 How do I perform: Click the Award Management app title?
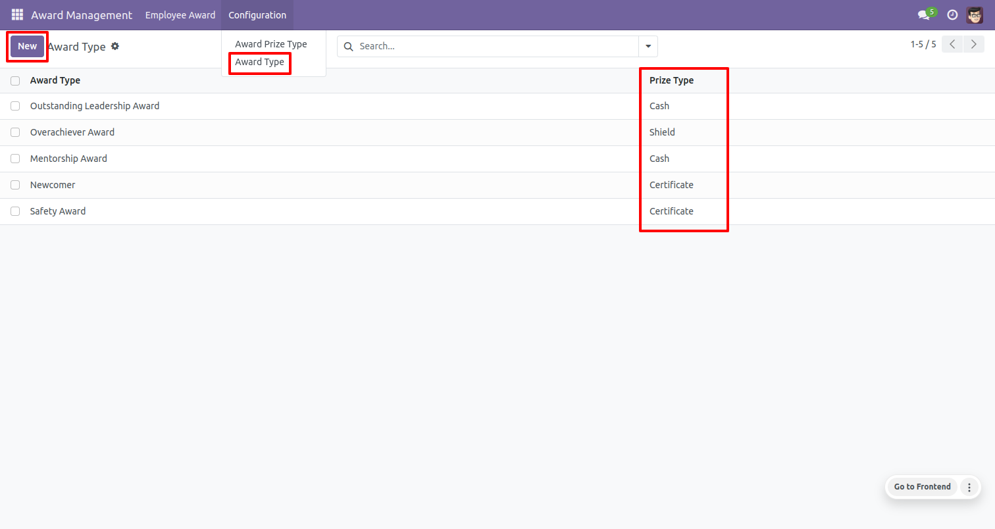82,14
